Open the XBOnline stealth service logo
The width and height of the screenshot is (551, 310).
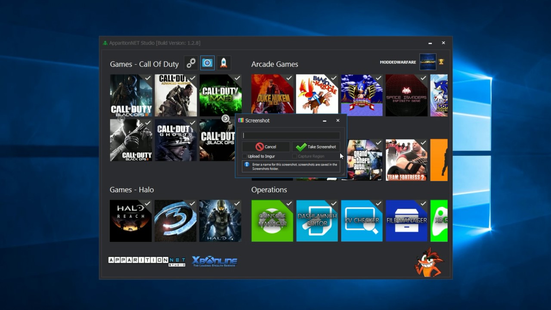214,261
